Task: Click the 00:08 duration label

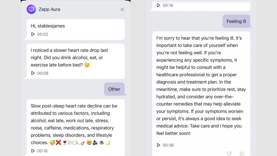Action: coord(43,73)
